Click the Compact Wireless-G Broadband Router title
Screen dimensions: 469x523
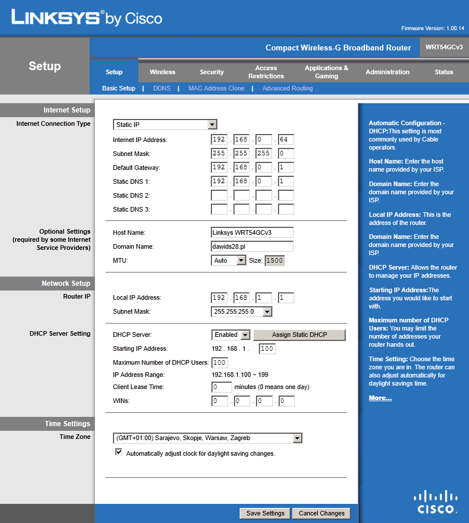click(x=338, y=48)
